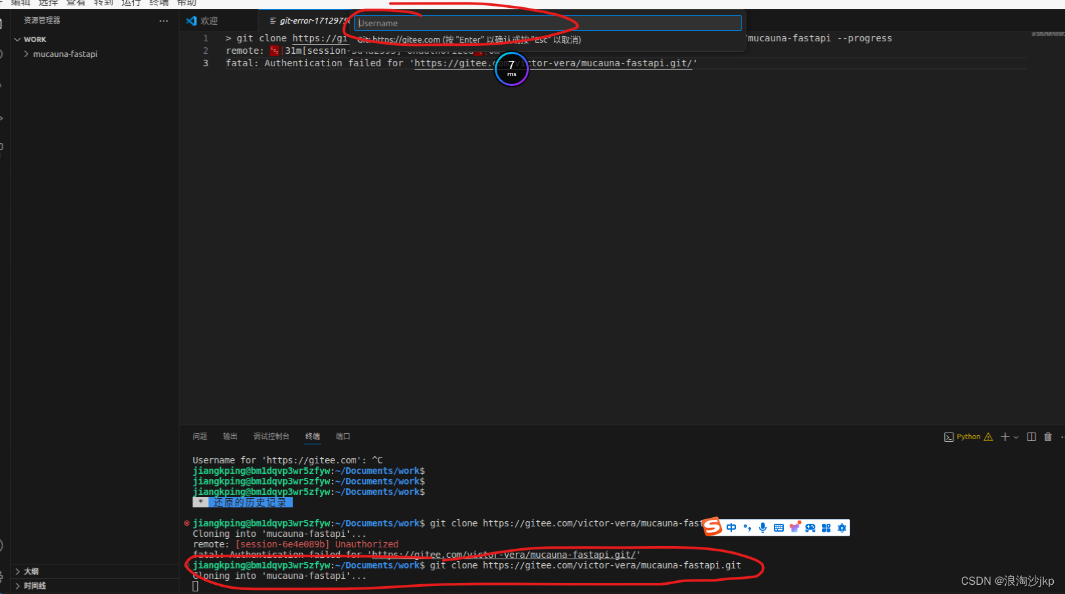Open the game controller icon in input toolbar
The image size is (1065, 594).
810,527
